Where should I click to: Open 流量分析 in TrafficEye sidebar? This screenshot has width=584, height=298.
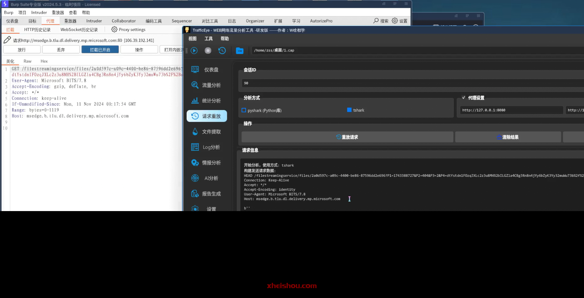click(x=207, y=85)
